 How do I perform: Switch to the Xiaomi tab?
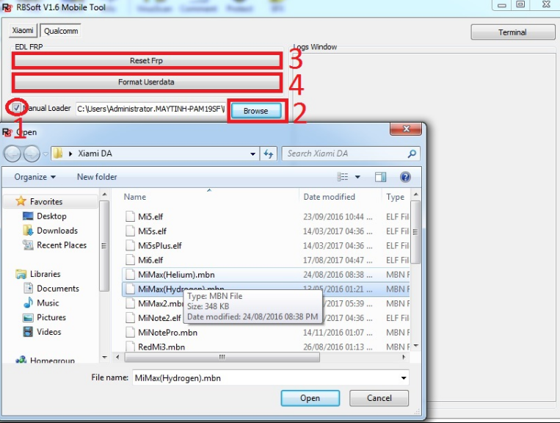pyautogui.click(x=23, y=30)
